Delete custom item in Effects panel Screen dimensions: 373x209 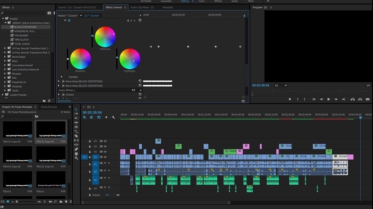click(x=49, y=101)
